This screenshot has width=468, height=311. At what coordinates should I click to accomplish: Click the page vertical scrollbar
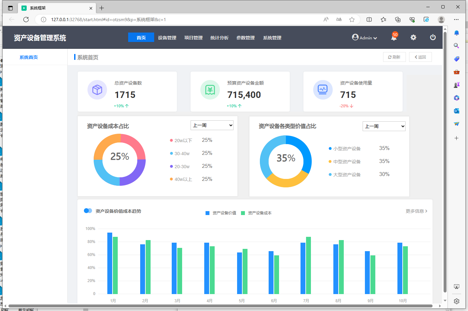click(x=445, y=163)
